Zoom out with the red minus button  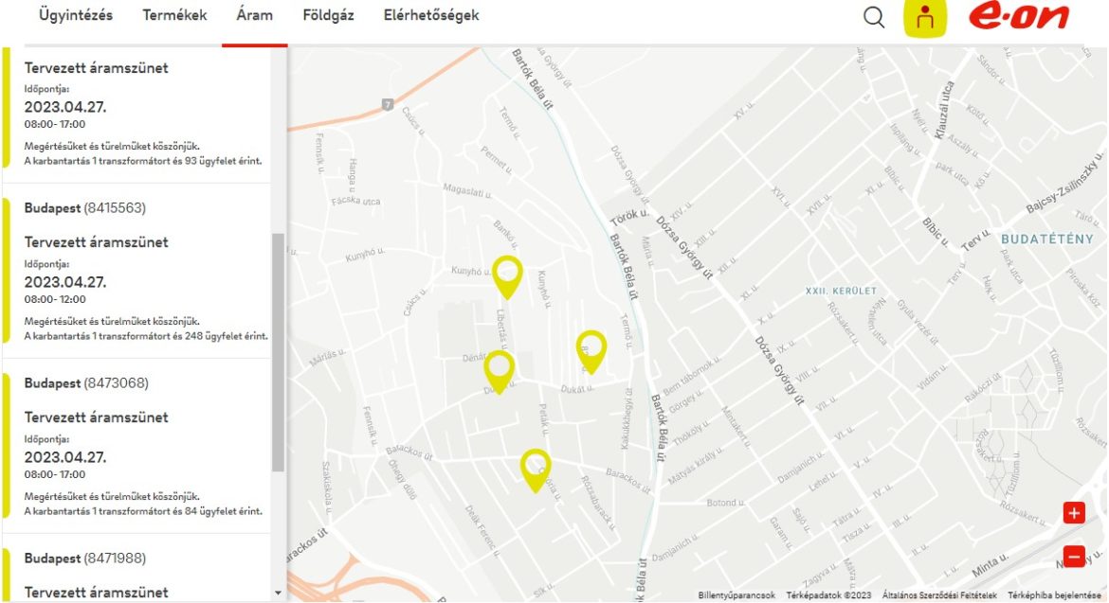click(1073, 557)
